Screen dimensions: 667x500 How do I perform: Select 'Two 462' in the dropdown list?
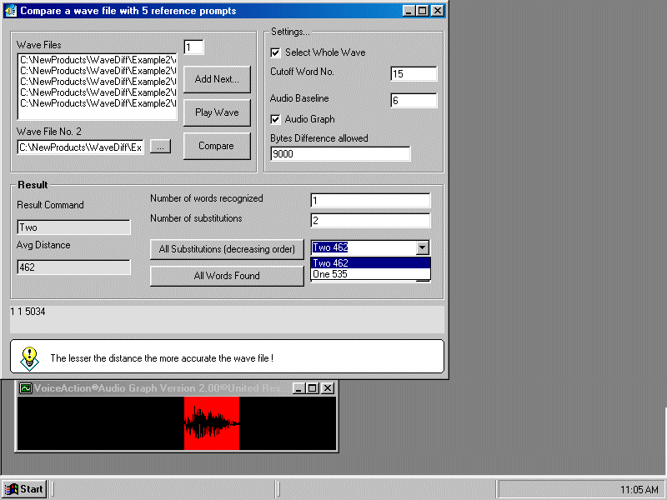click(370, 263)
